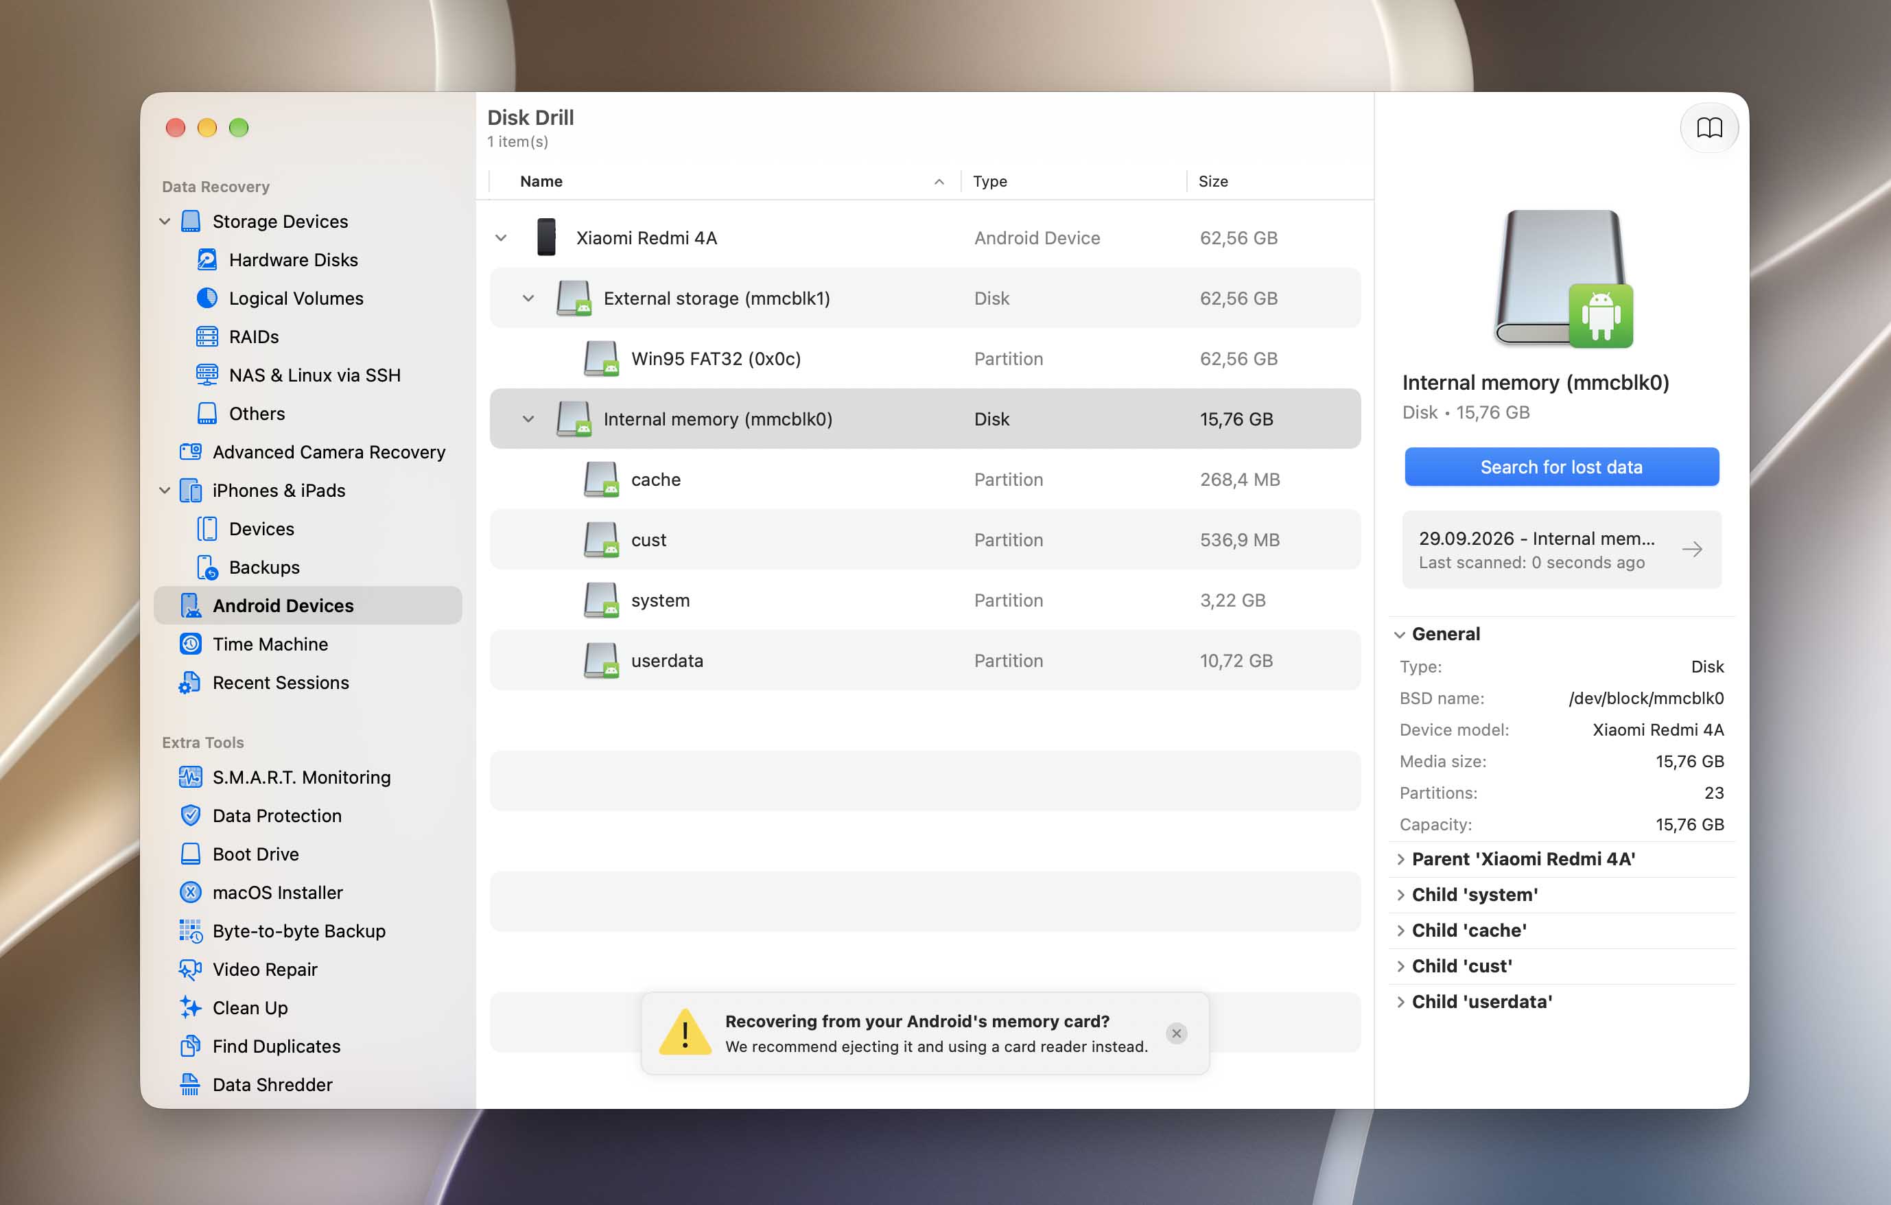Click the Android Device type cell
Image resolution: width=1891 pixels, height=1205 pixels.
(x=1037, y=238)
